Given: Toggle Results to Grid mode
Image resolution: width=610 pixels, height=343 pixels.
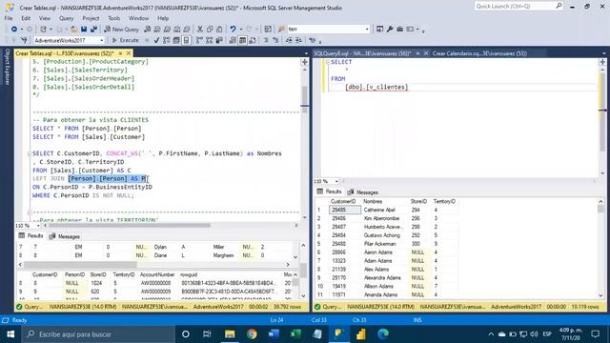Looking at the screenshot, I should point(242,40).
